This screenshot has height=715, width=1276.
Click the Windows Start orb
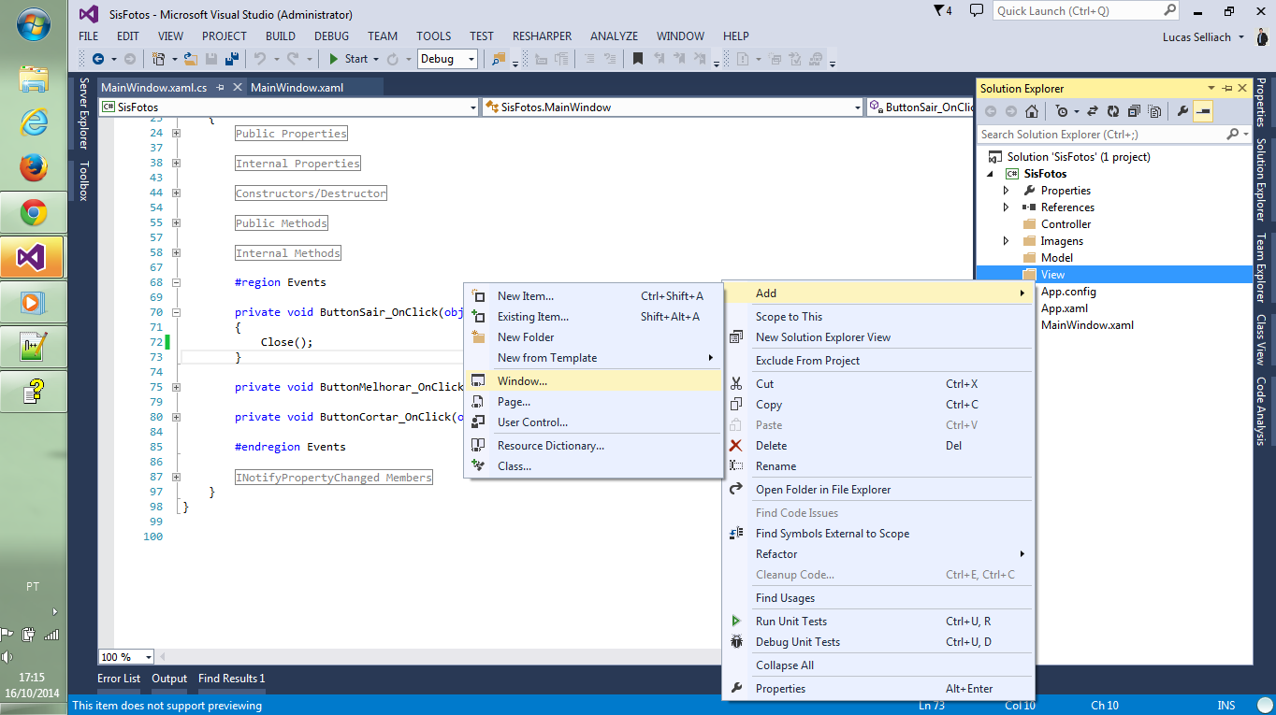(x=34, y=24)
